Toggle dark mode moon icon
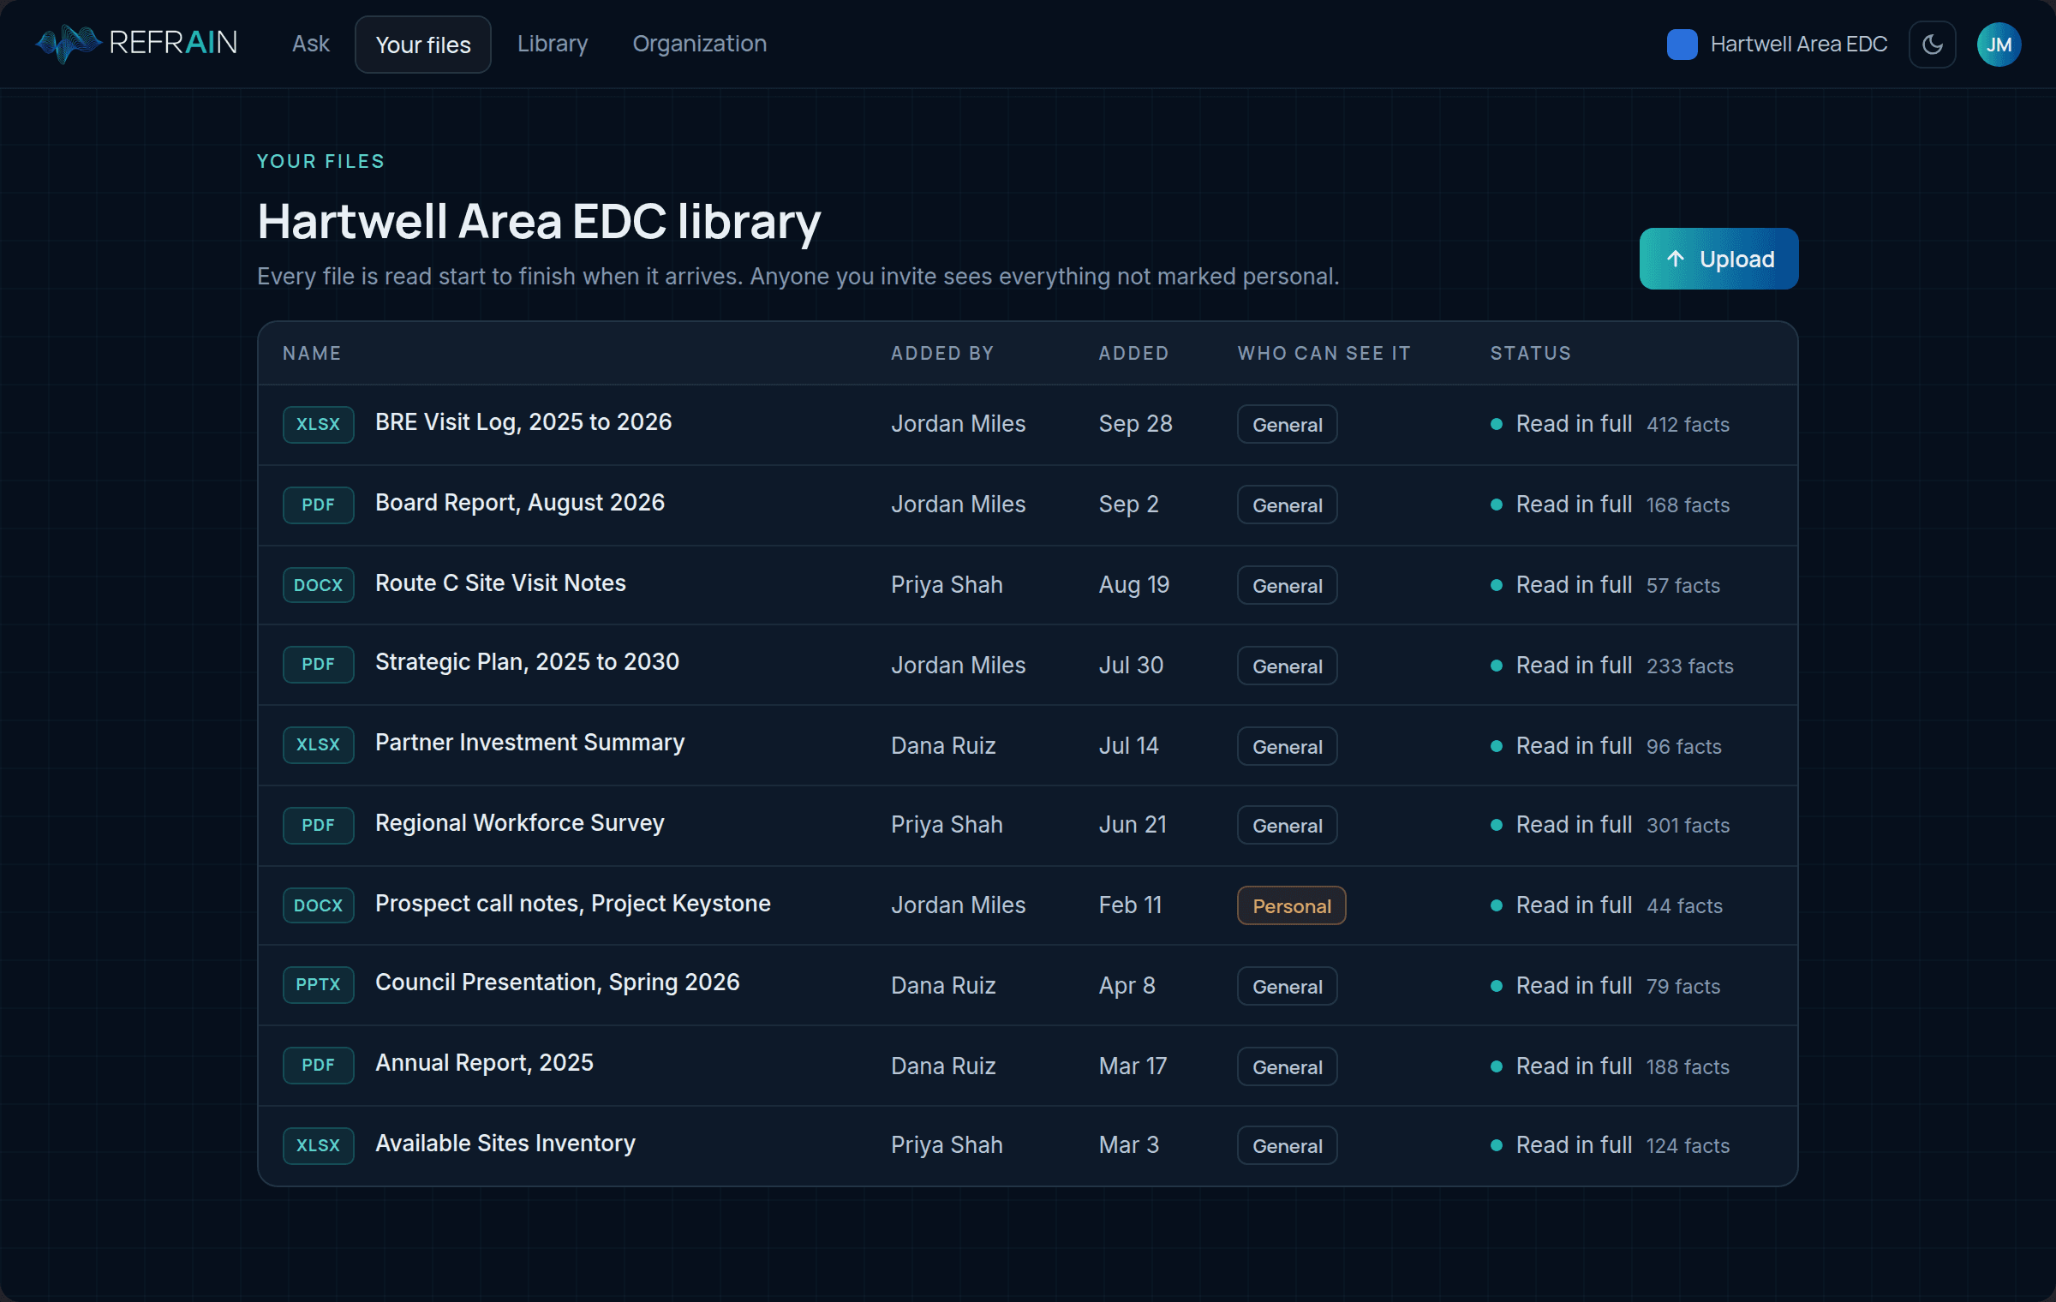The image size is (2056, 1302). click(x=1932, y=45)
